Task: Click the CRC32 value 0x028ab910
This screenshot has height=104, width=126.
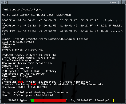Action: point(39,87)
